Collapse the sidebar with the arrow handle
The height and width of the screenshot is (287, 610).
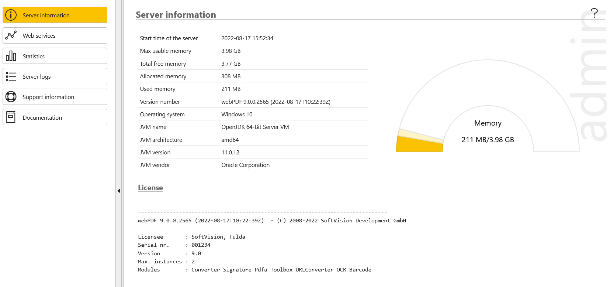coord(119,191)
